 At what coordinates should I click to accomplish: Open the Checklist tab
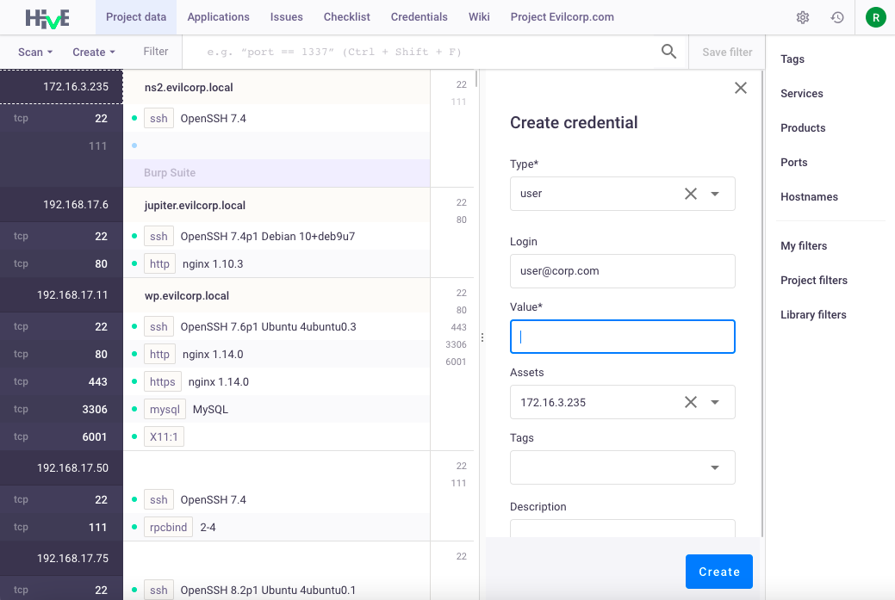coord(346,17)
